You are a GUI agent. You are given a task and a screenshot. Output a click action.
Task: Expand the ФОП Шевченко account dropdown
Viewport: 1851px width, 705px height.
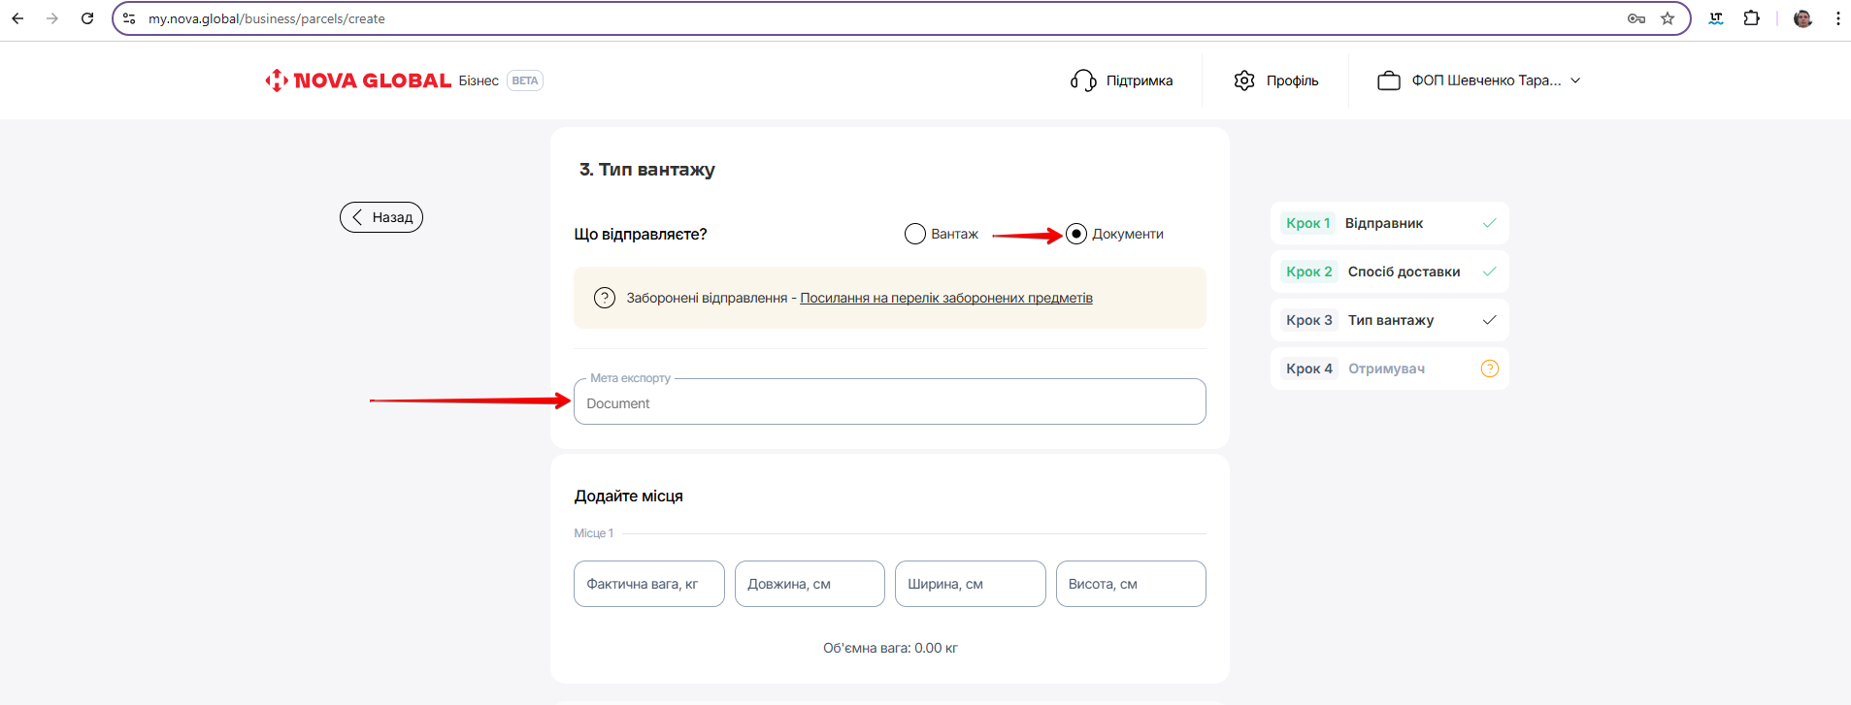point(1575,80)
